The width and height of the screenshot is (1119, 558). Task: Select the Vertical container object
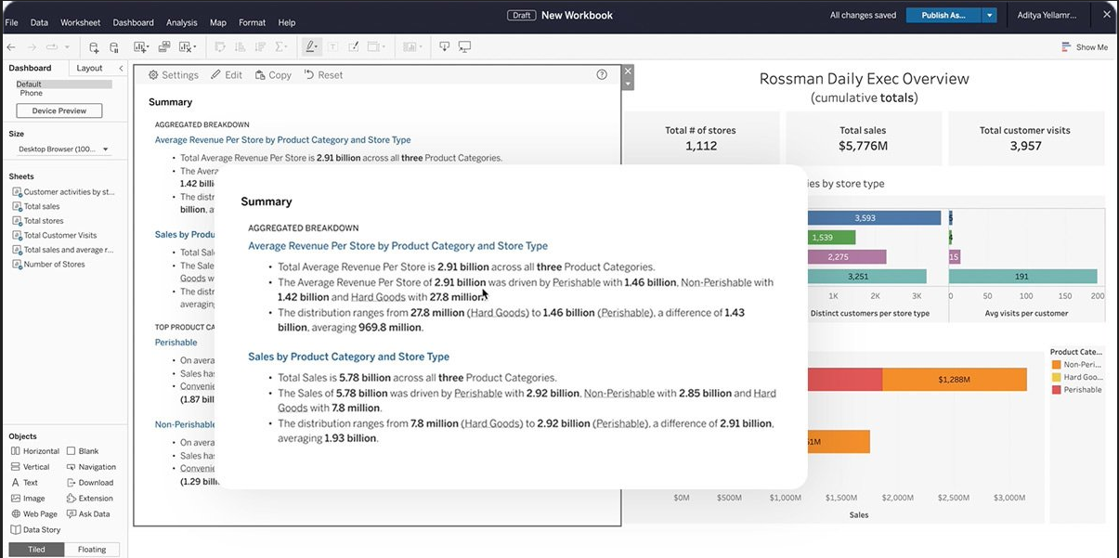30,467
